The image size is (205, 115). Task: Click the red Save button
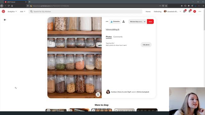point(150,22)
